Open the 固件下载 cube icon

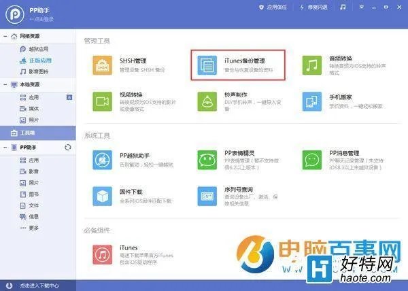tap(102, 196)
